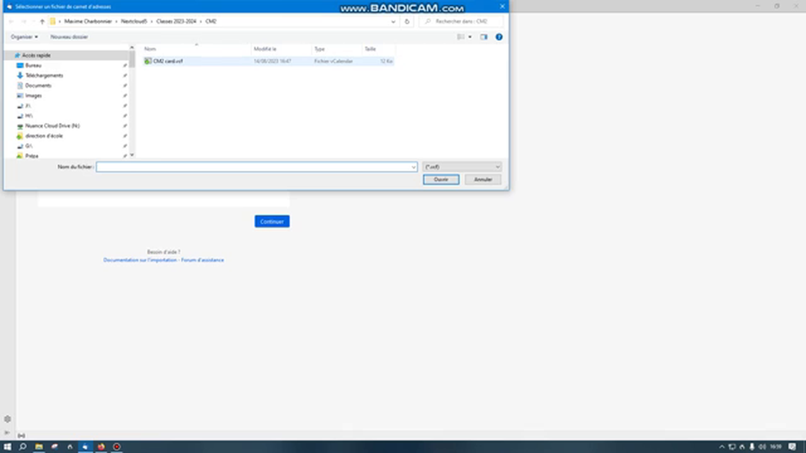Open the Organiser dropdown menu

coord(24,37)
